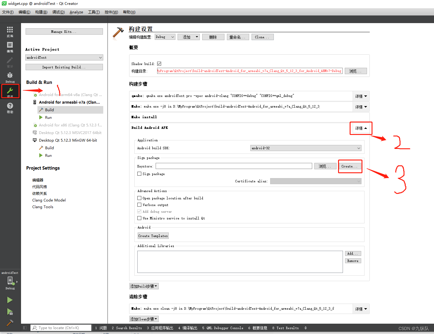Open the Analyze menu
This screenshot has height=334, width=434.
(x=76, y=12)
